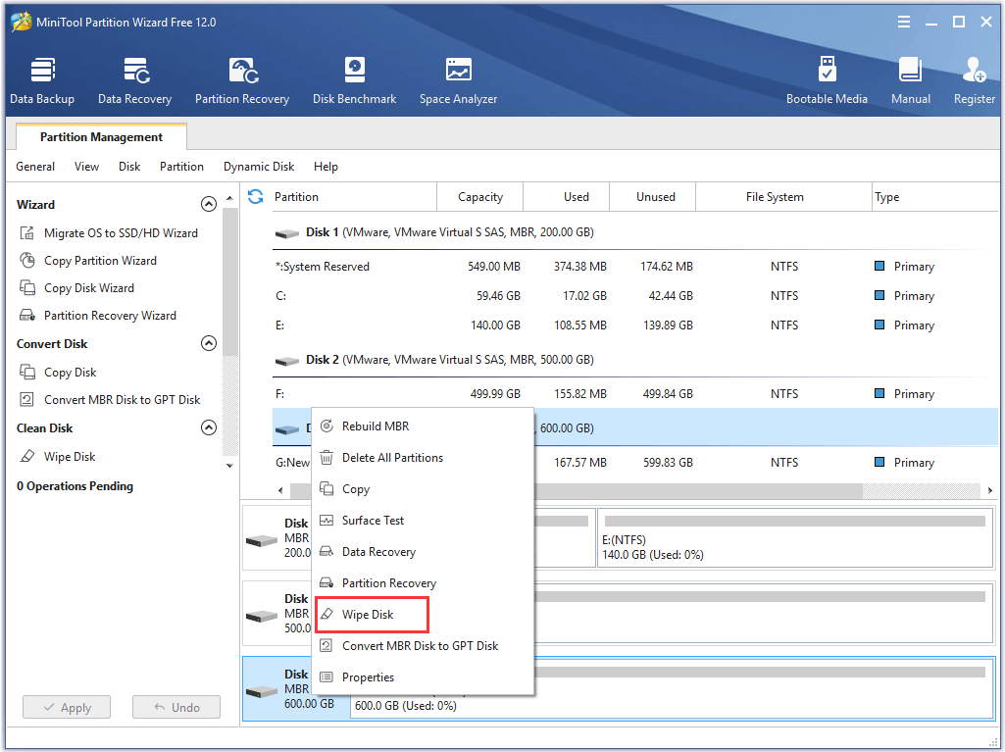Open the Dynamic Disk menu
Screen dimensions: 1005x752
coord(259,167)
